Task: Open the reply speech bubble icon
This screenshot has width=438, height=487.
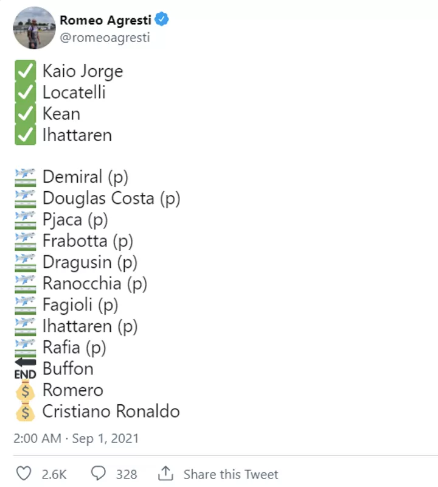Action: tap(99, 474)
